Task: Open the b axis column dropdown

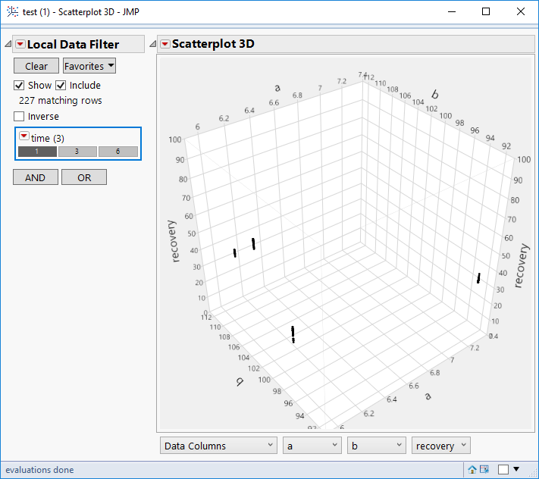Action: click(376, 446)
